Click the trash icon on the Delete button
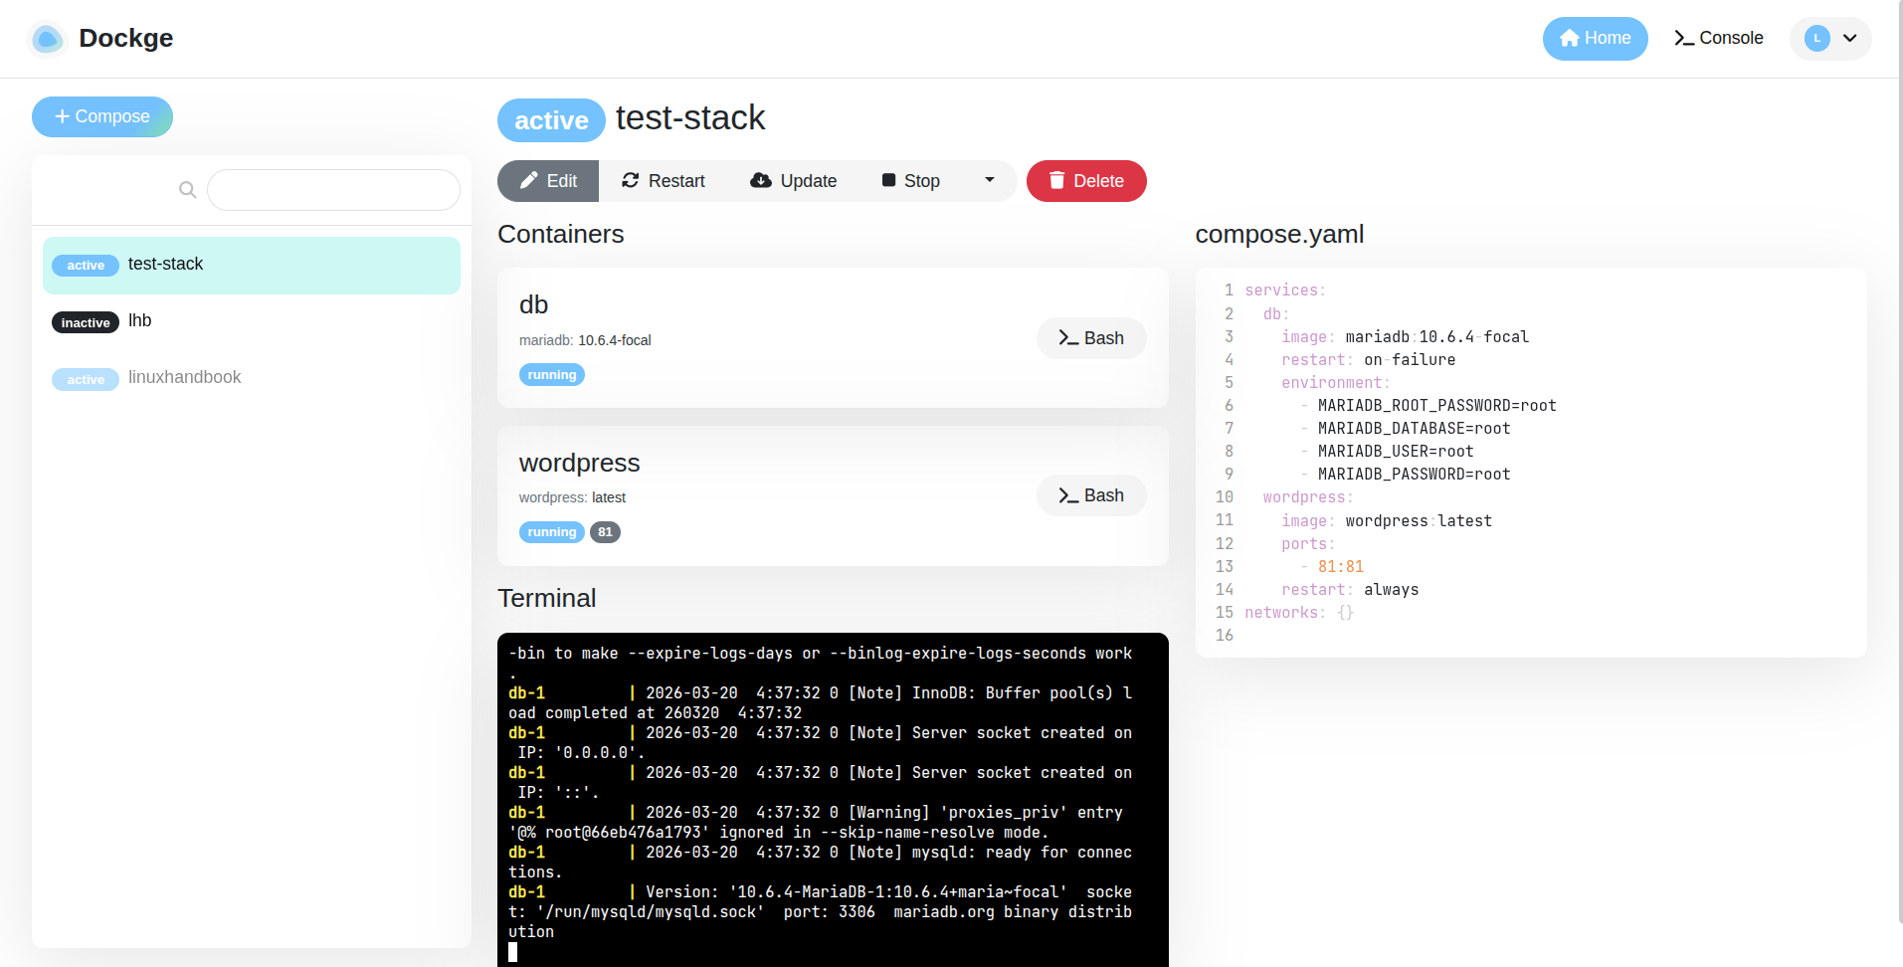 tap(1056, 181)
